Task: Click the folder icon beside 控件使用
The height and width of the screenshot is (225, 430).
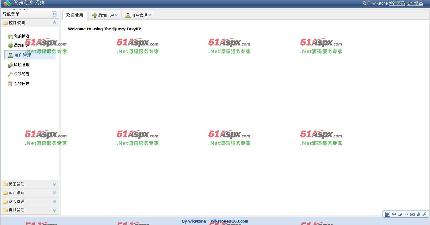Action: click(x=5, y=23)
